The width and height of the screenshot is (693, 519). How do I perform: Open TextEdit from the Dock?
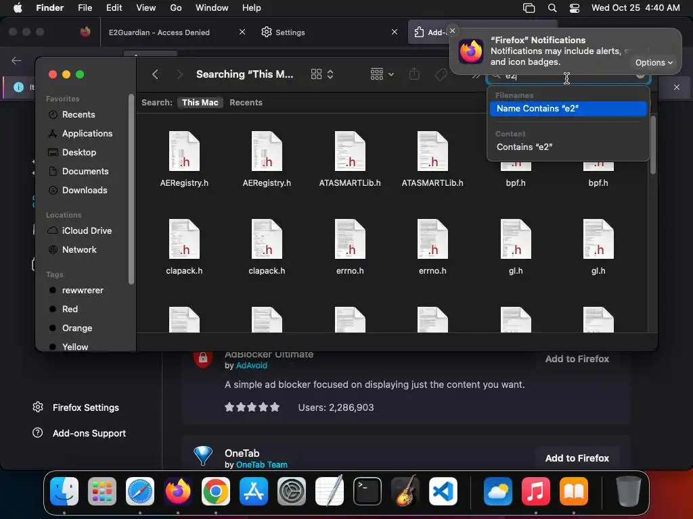pos(330,491)
